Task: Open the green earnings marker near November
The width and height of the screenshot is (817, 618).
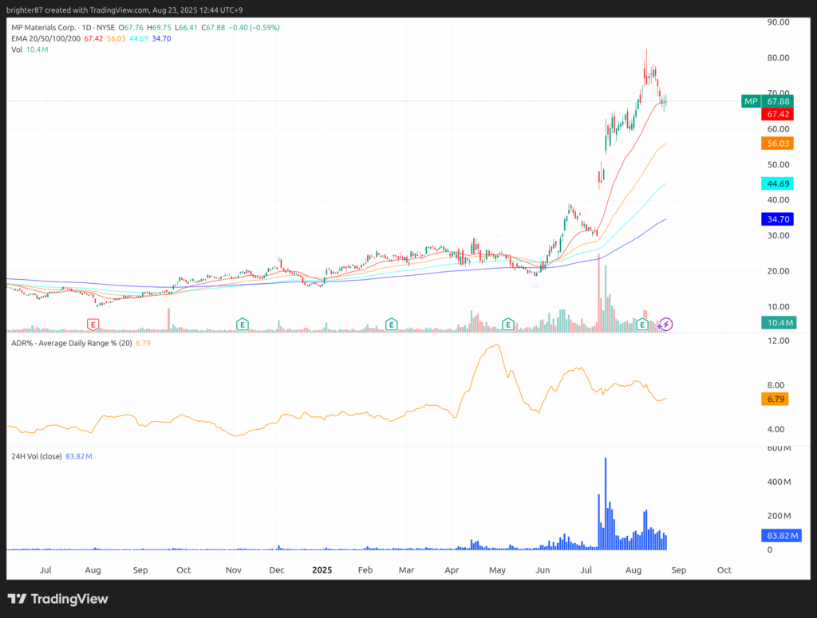Action: click(x=242, y=325)
